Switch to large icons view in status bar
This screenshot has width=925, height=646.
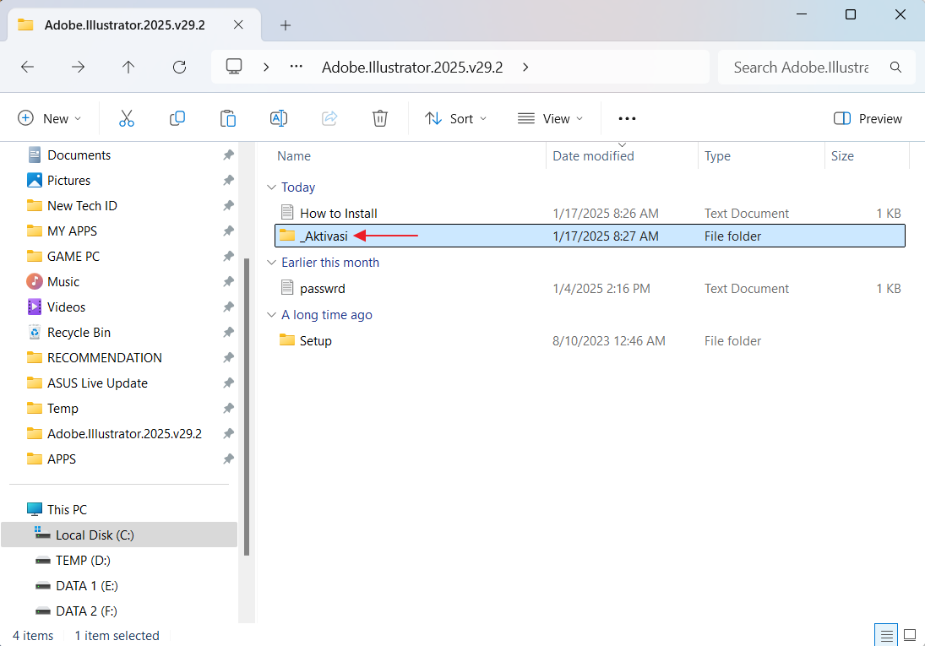pyautogui.click(x=910, y=635)
